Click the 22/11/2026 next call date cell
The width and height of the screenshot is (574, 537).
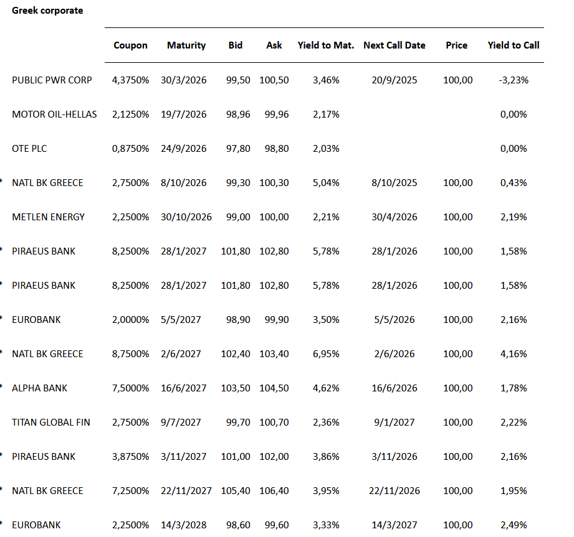tap(395, 491)
